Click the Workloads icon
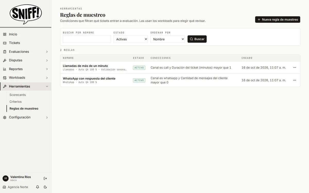The width and height of the screenshot is (309, 193). pos(5,78)
